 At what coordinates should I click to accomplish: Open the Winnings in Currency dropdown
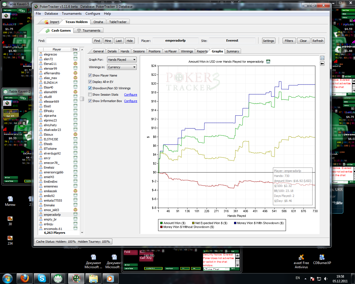[x=122, y=67]
